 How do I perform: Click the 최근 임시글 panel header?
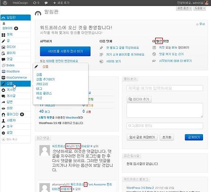pos(131,156)
